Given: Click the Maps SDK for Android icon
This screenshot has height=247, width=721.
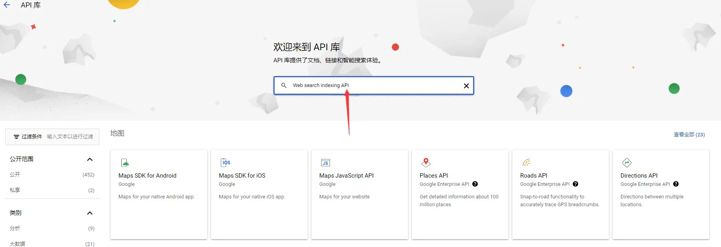Looking at the screenshot, I should click(x=125, y=163).
